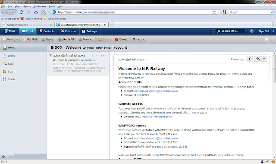
Task: Open the dropdown arrow next to downloads icon
Action: pos(49,12)
